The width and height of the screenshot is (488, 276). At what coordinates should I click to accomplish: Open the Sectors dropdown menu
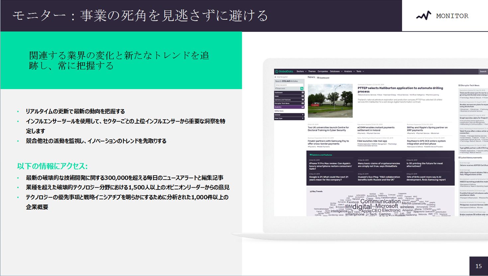pyautogui.click(x=301, y=71)
